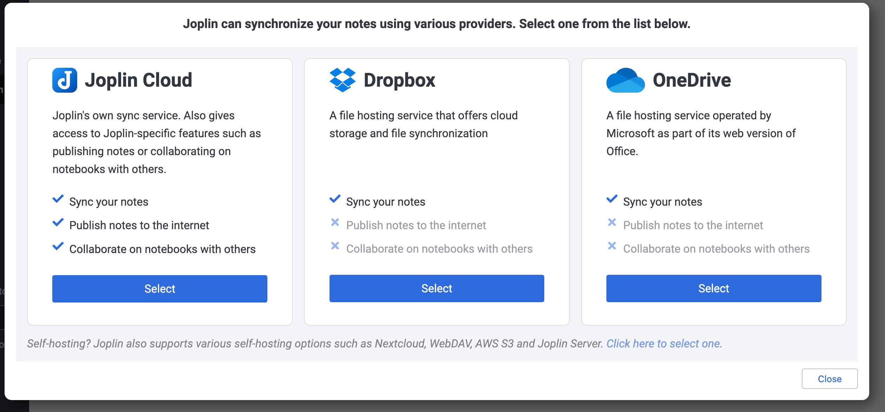Click the Joplin Cloud heading text
This screenshot has width=885, height=412.
point(138,80)
